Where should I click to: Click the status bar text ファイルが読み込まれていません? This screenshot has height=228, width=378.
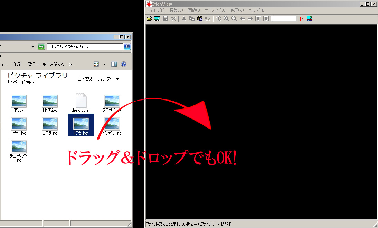pos(171,224)
